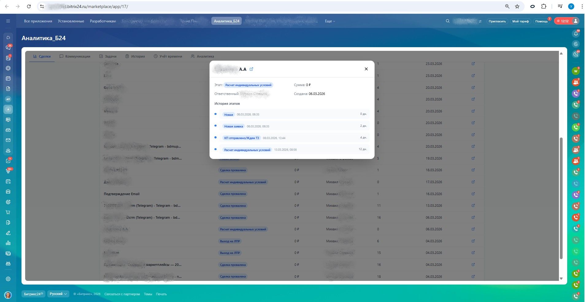Open settings gear in left sidebar
The image size is (585, 302).
click(8, 279)
